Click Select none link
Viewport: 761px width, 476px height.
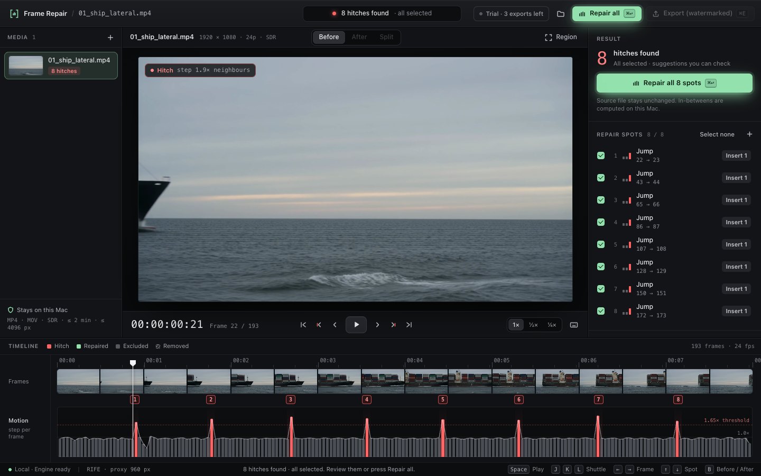[x=717, y=134]
